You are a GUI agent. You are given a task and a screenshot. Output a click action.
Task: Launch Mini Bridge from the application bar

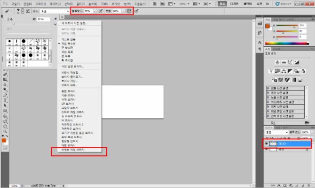click(162, 4)
